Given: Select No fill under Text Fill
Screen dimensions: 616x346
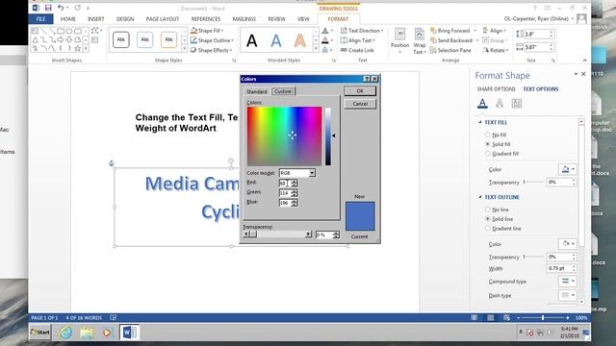Looking at the screenshot, I should pyautogui.click(x=497, y=135).
